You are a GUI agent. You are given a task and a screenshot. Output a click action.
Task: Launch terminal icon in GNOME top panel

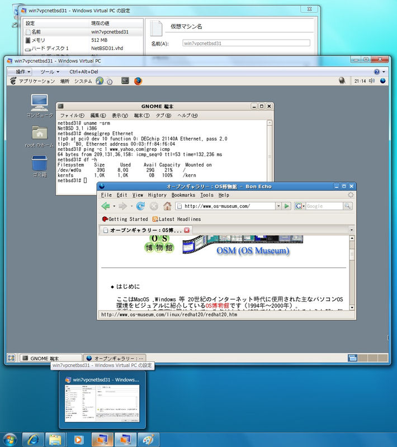pyautogui.click(x=125, y=80)
